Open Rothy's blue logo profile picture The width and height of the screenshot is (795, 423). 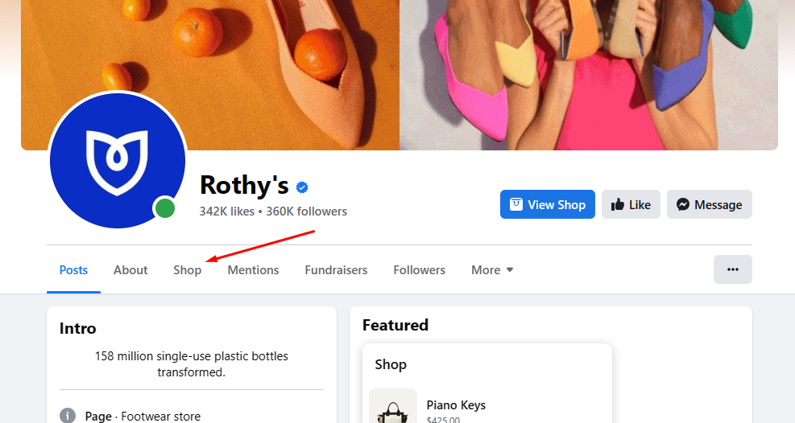[118, 160]
